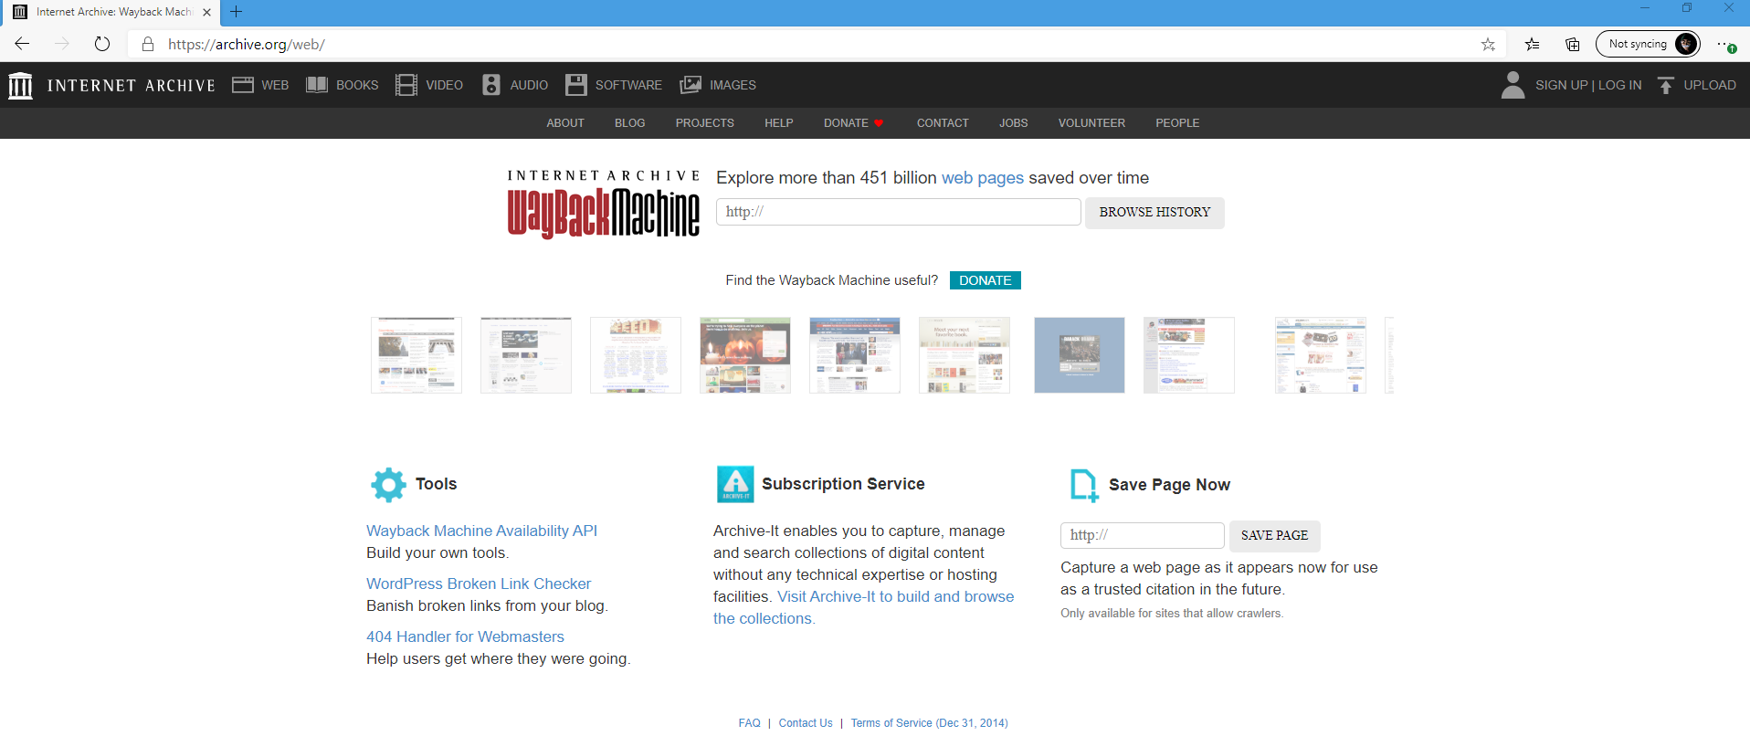The width and height of the screenshot is (1750, 736).
Task: Click the Not syncing profile button
Action: pos(1648,44)
